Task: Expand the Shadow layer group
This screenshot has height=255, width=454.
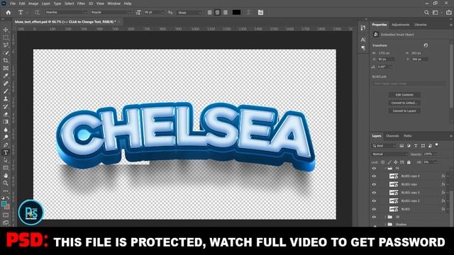Action: [385, 225]
